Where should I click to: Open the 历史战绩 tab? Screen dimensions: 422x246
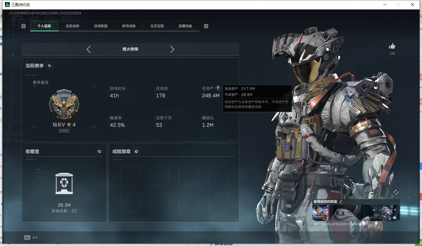coord(72,26)
